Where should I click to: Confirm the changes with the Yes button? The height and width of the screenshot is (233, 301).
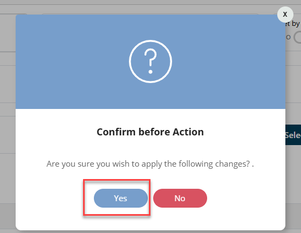pyautogui.click(x=121, y=198)
